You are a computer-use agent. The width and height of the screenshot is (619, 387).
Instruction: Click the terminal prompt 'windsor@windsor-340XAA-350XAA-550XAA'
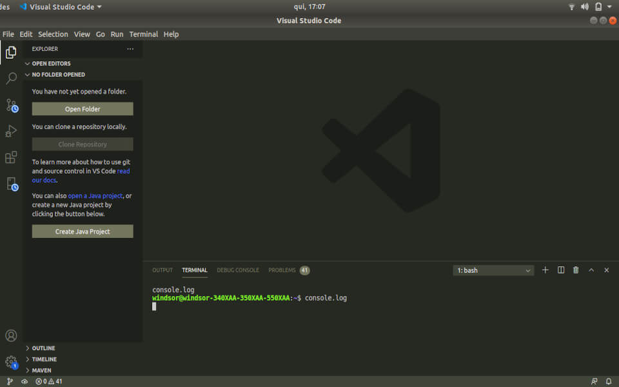(x=221, y=298)
